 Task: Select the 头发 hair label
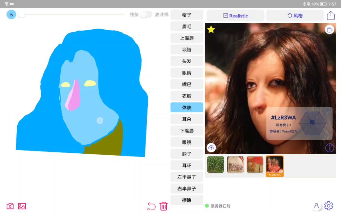187,61
